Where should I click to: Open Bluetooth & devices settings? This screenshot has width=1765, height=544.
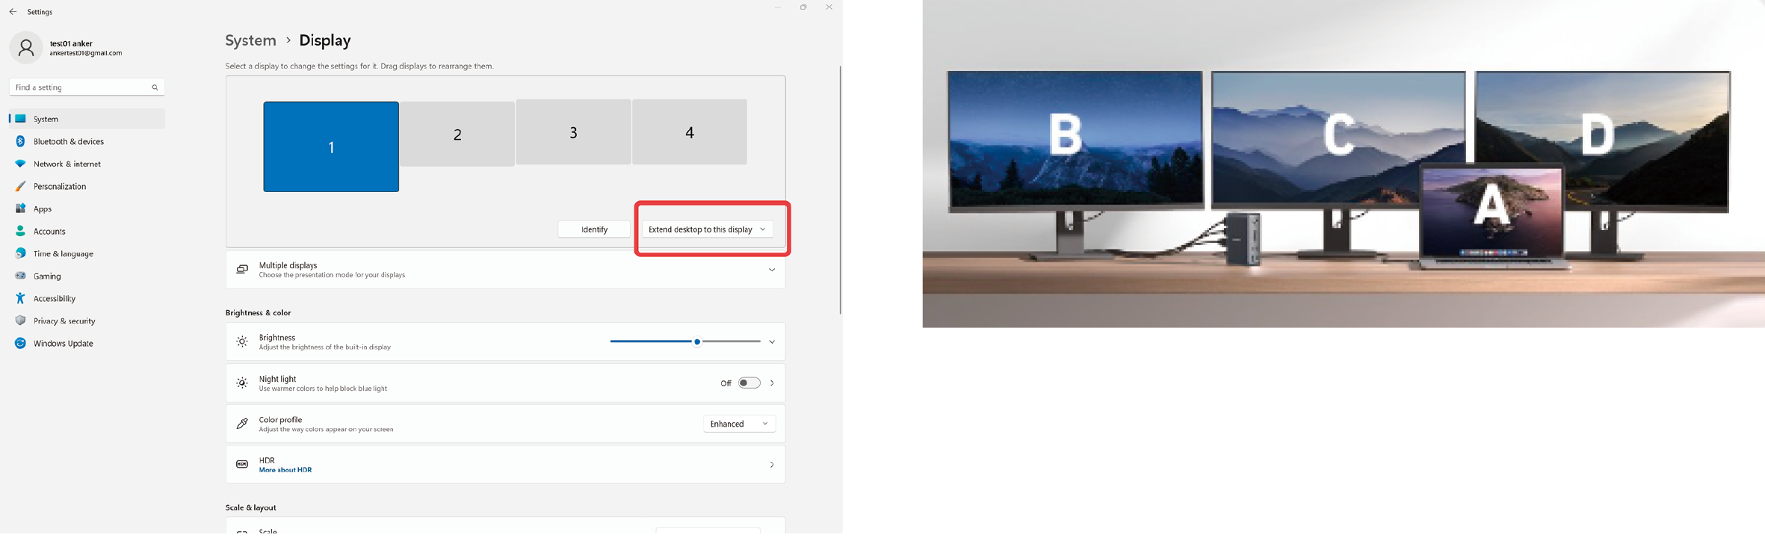(68, 141)
